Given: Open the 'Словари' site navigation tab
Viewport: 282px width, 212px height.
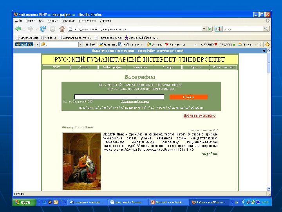Looking at the screenshot, I should [x=168, y=68].
